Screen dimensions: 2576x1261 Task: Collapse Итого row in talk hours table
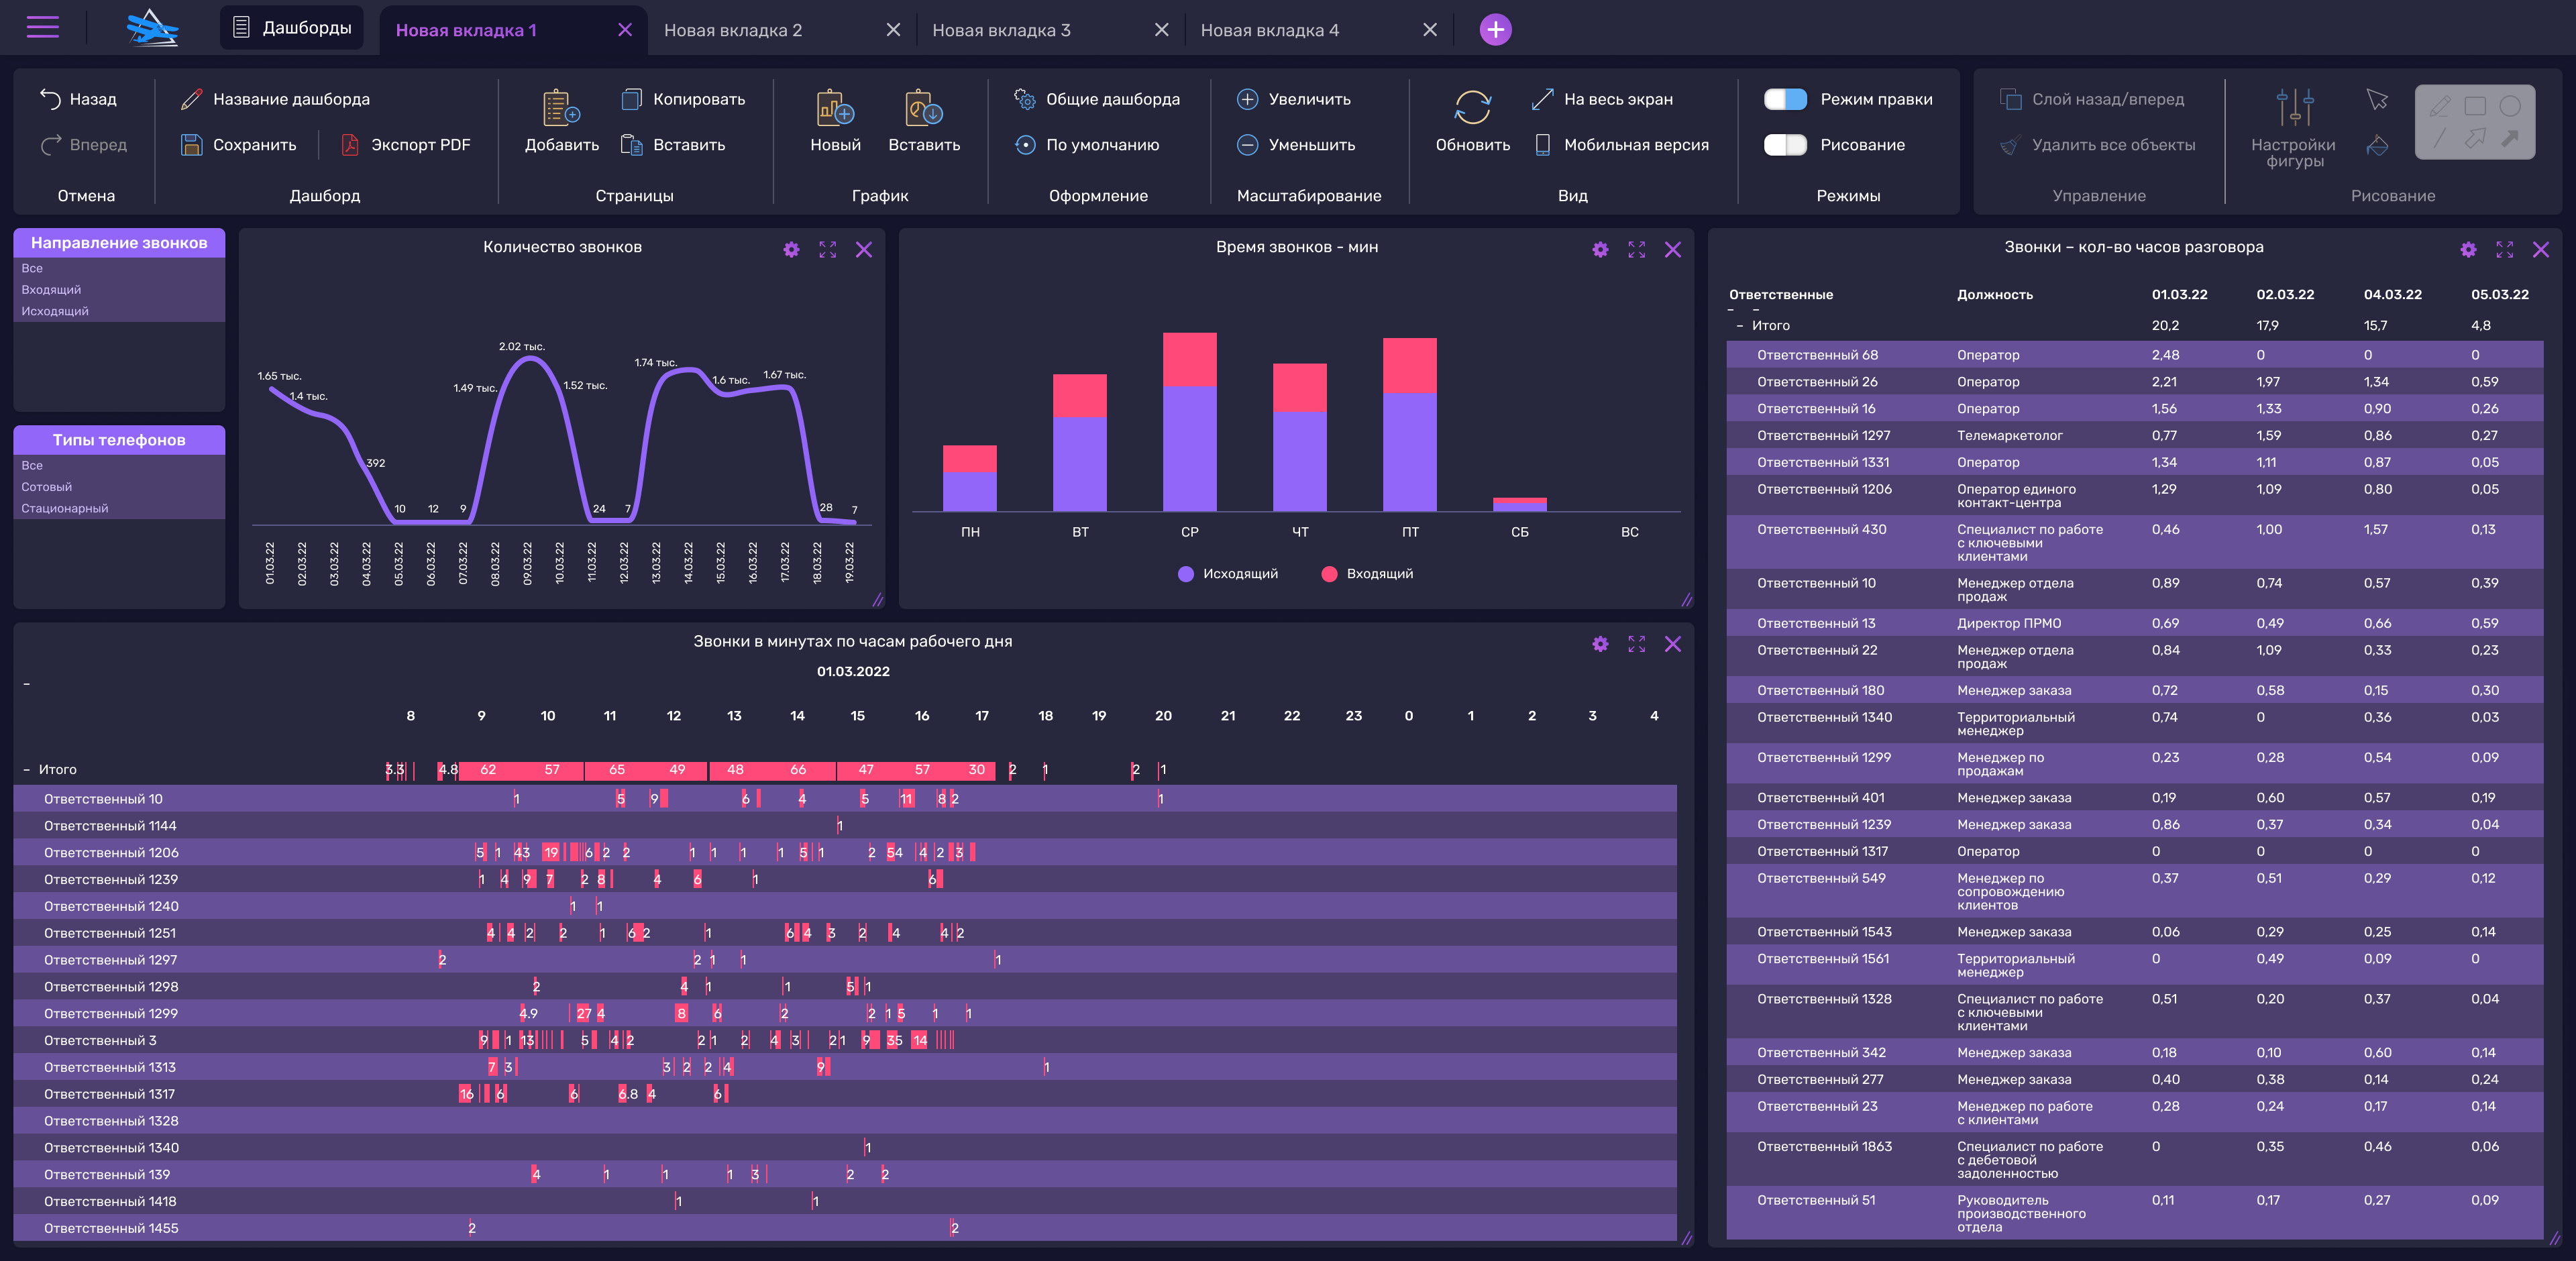[1740, 326]
